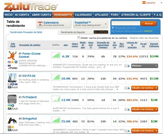164x135 pixels.
Task: Click the ZuluTrade logo
Action: (31, 7)
